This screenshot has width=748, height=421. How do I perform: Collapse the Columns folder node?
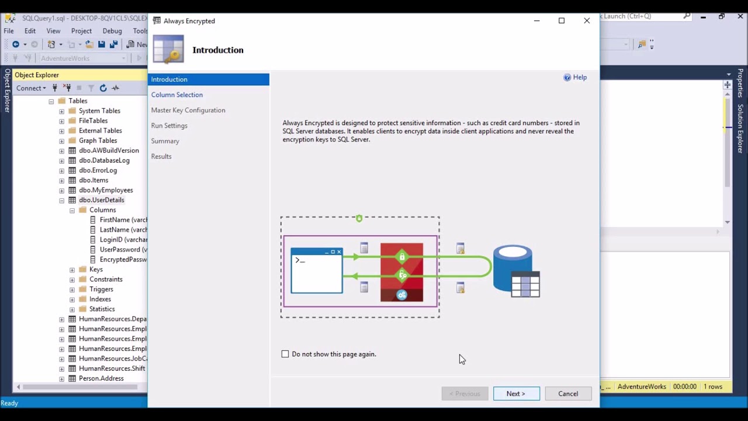point(72,210)
